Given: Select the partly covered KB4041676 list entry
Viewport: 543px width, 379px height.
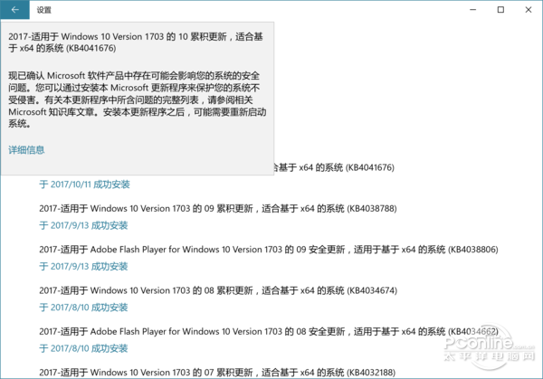Looking at the screenshot, I should pyautogui.click(x=335, y=167).
